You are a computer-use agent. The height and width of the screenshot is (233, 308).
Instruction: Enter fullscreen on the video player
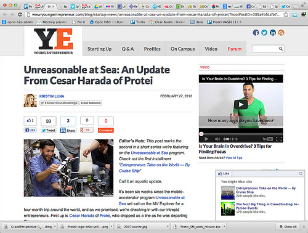coord(278,139)
